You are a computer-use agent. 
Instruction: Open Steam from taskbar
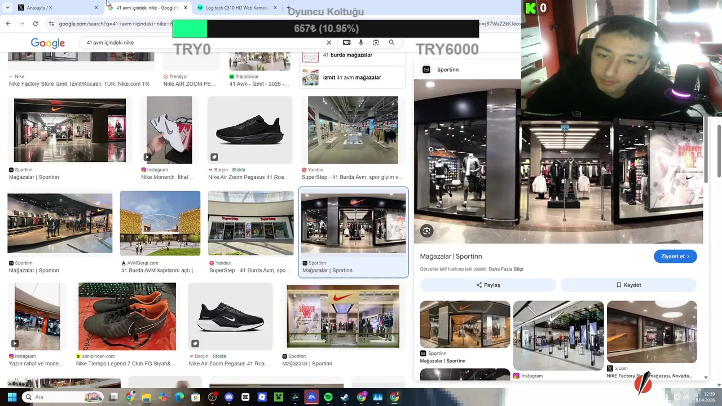345,397
